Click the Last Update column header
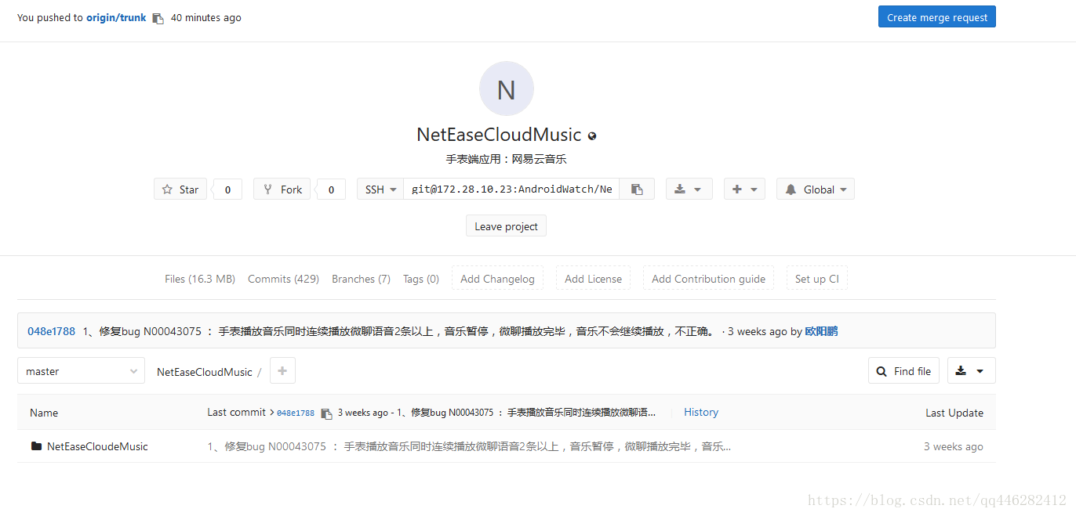This screenshot has width=1076, height=516. 954,413
